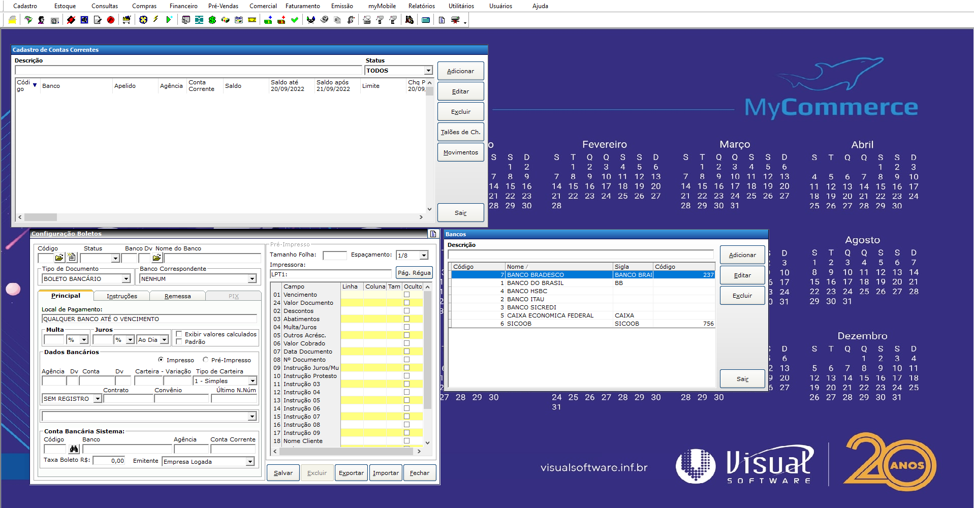The width and height of the screenshot is (974, 508).
Task: Toggle Oculto checkbox for Valor Documento row
Action: (406, 303)
